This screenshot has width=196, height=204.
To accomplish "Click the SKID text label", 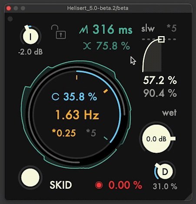I will tap(61, 185).
